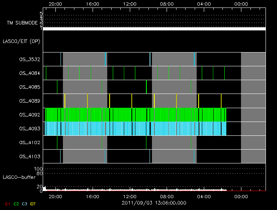Select the OS_4093 row label

(29, 129)
